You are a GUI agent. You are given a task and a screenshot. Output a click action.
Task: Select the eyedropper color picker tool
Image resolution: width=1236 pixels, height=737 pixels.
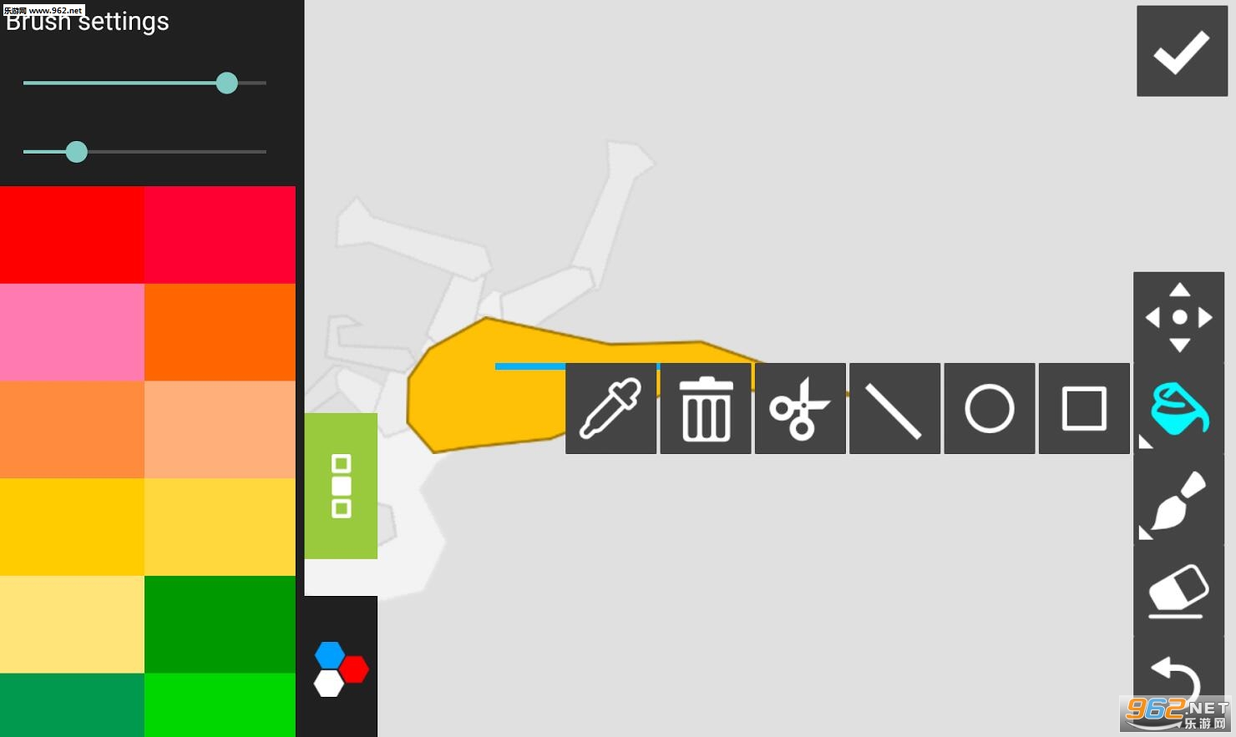point(610,408)
